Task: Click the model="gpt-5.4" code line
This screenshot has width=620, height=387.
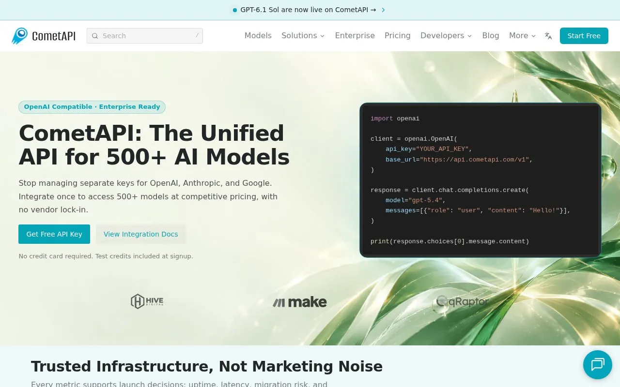Action: 415,200
